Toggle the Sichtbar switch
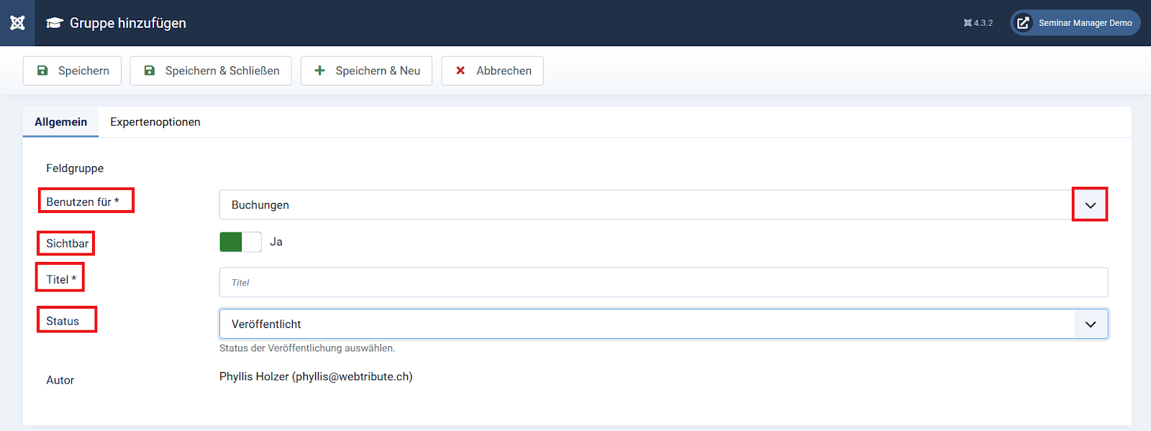The image size is (1151, 431). (x=240, y=242)
